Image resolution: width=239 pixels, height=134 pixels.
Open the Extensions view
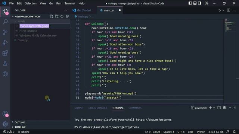coord(5,53)
